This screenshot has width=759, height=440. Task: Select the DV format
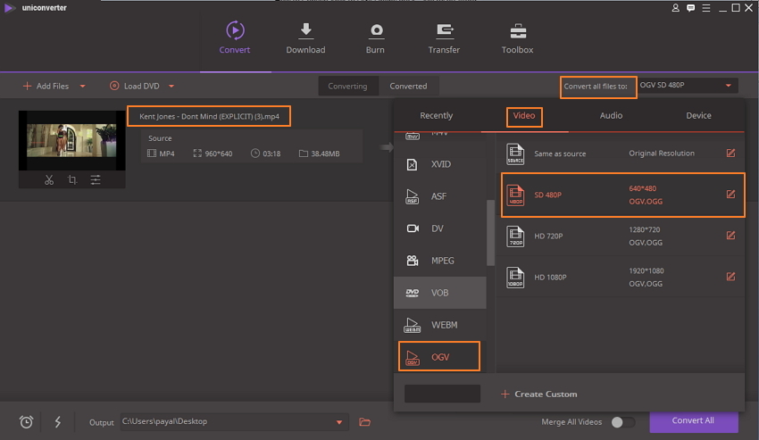(x=439, y=228)
